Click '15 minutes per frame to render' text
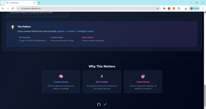206x109 pixels. click(31, 12)
